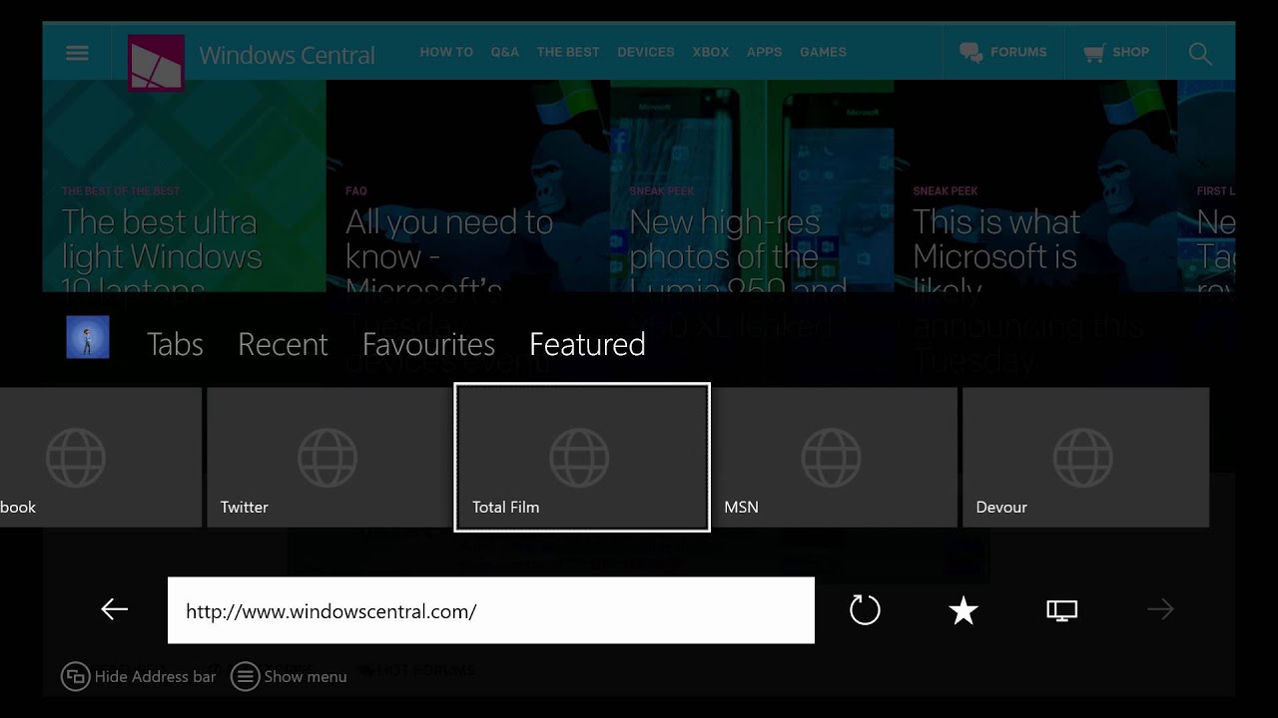This screenshot has width=1278, height=718.
Task: Open the XBOX nav item
Action: click(x=711, y=52)
